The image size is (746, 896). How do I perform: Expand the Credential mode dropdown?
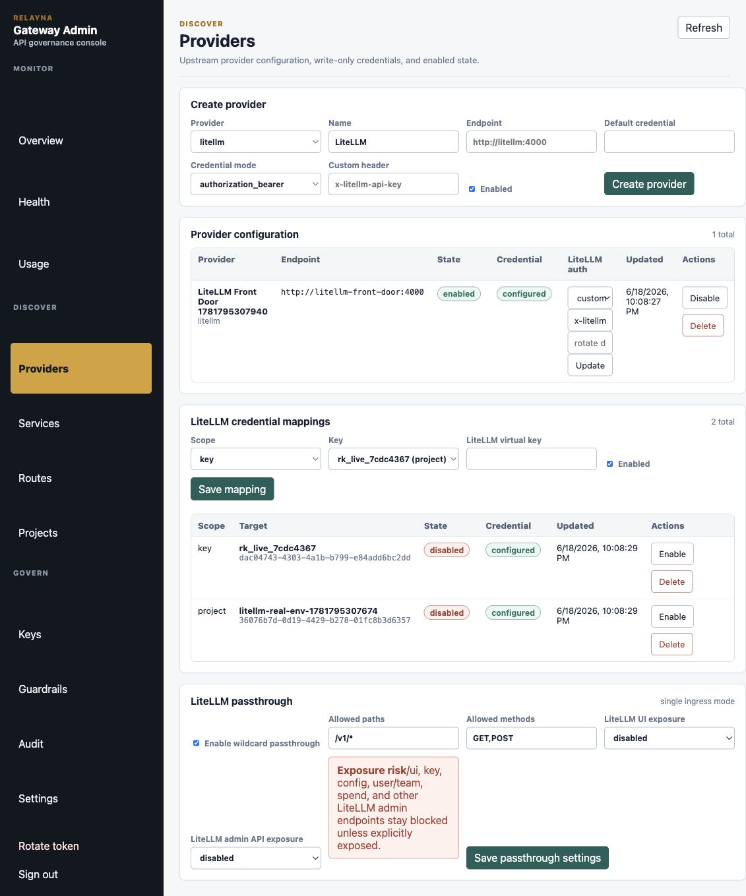[256, 184]
